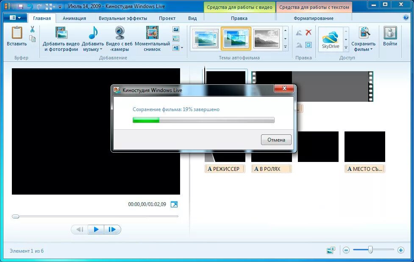
Task: Click the Вставить clipboard paste icon
Action: tap(17, 33)
